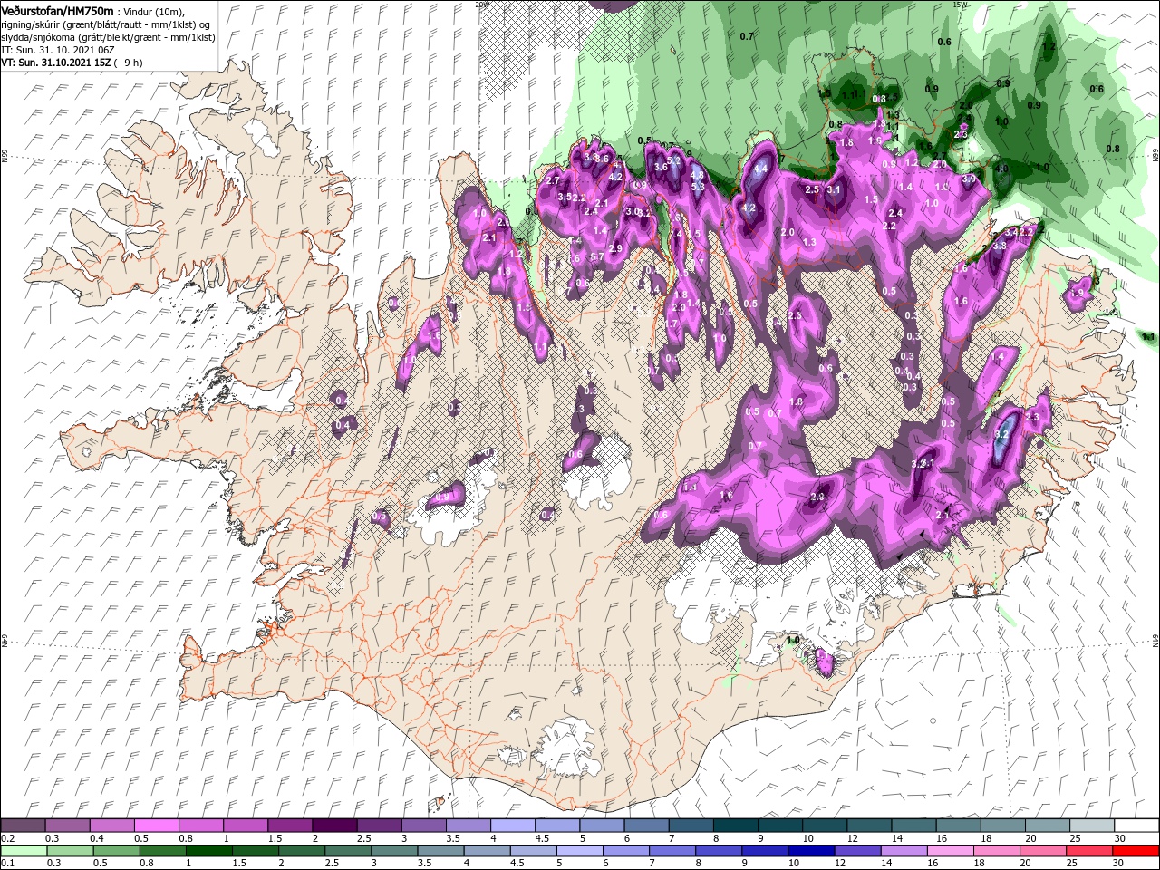Image resolution: width=1160 pixels, height=870 pixels.
Task: Click the "15W" longitude label at the map top
Action: point(960,5)
